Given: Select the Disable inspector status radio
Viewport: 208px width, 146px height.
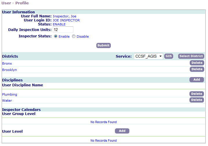Looking at the screenshot, I should point(74,36).
